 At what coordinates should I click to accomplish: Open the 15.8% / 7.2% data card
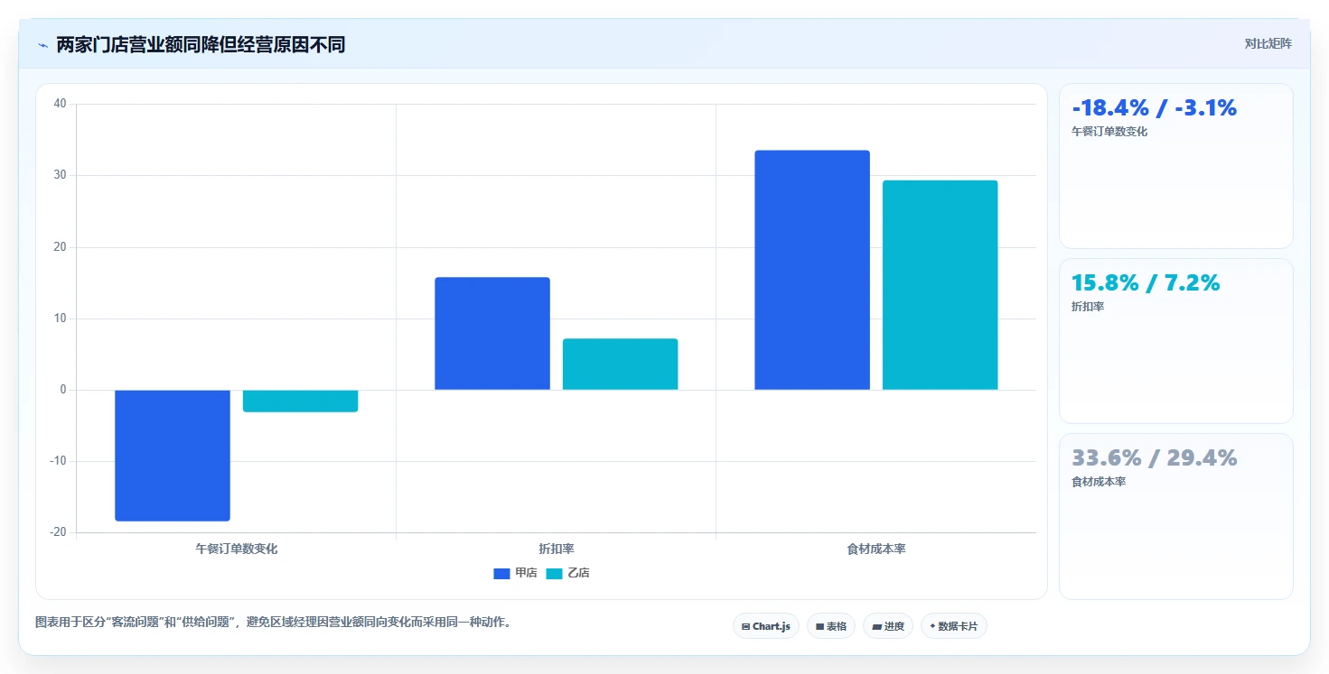1176,341
